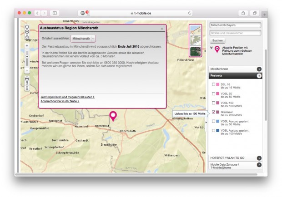This screenshot has height=197, width=282.
Task: Reload the page with the refresh icon
Action: pyautogui.click(x=189, y=13)
